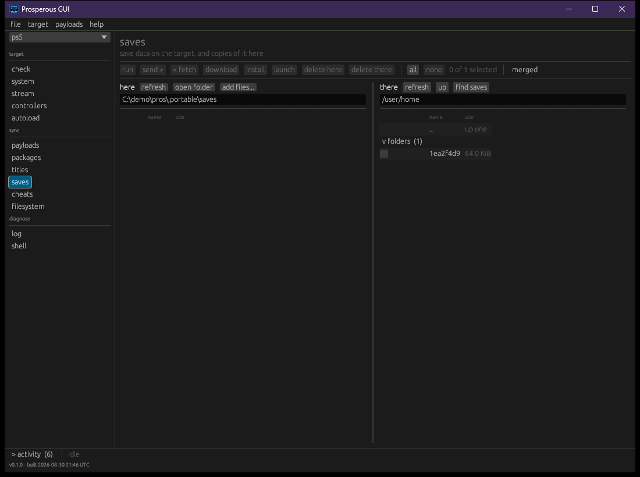Open the filesystem section
640x477 pixels.
(x=28, y=207)
